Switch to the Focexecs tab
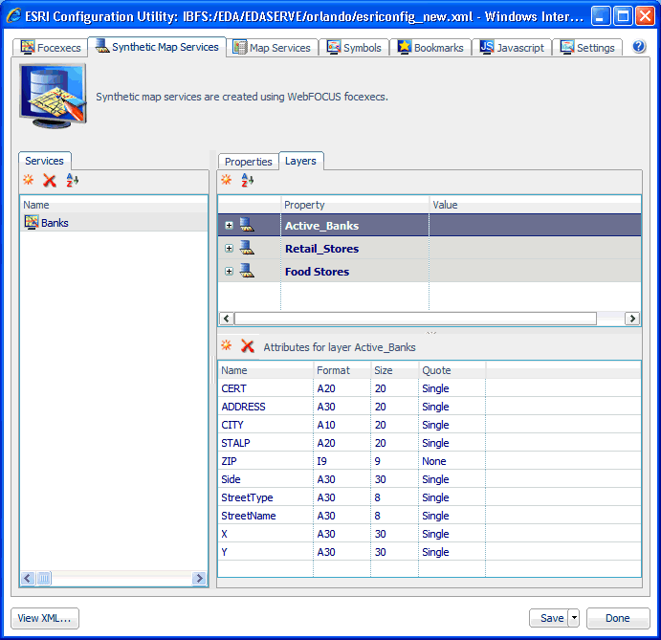The height and width of the screenshot is (640, 661). [50, 47]
